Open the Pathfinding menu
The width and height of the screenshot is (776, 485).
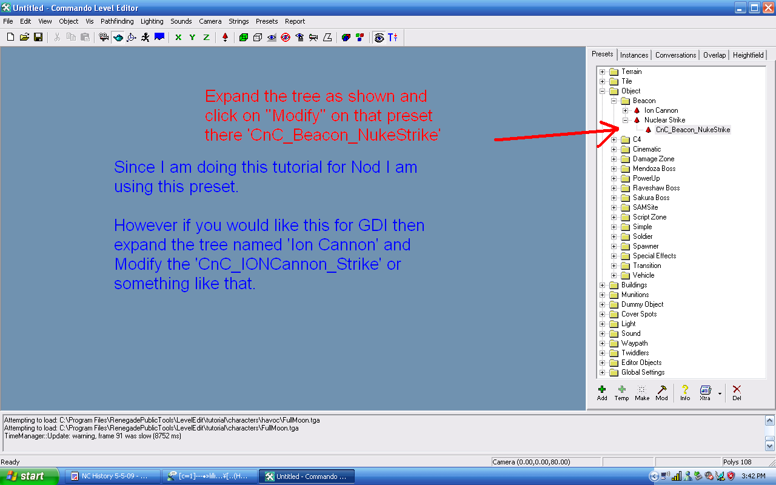(117, 21)
